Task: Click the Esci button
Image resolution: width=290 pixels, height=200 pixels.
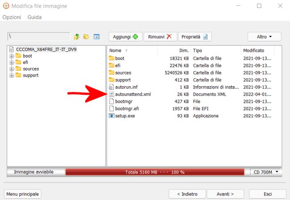Action: [268, 194]
